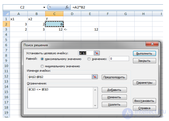The image size is (169, 121).
Task: Select column B header
Action: tap(36, 14)
